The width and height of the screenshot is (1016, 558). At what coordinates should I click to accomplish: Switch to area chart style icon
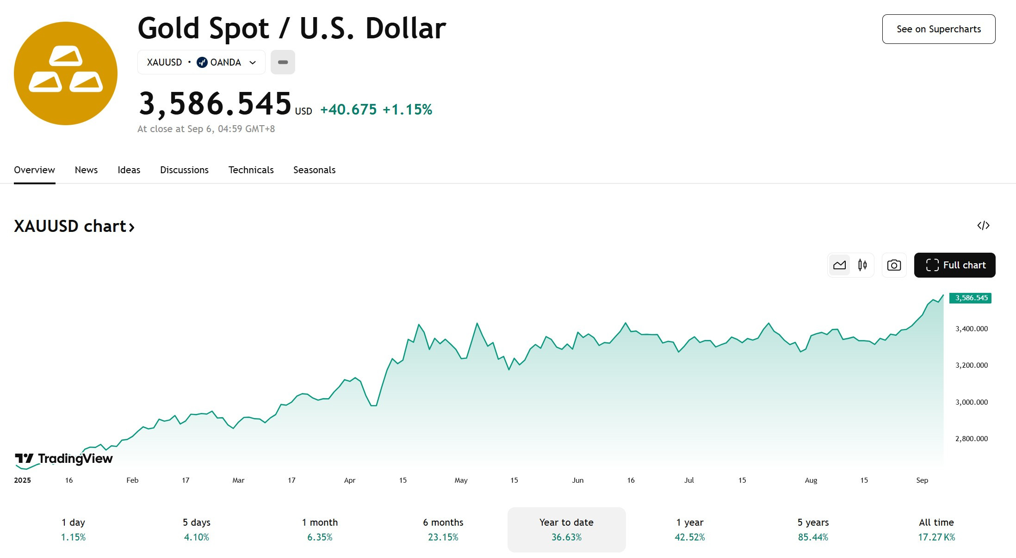click(x=839, y=265)
